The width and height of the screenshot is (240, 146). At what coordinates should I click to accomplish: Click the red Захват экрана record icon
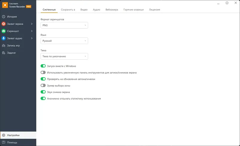click(4, 24)
